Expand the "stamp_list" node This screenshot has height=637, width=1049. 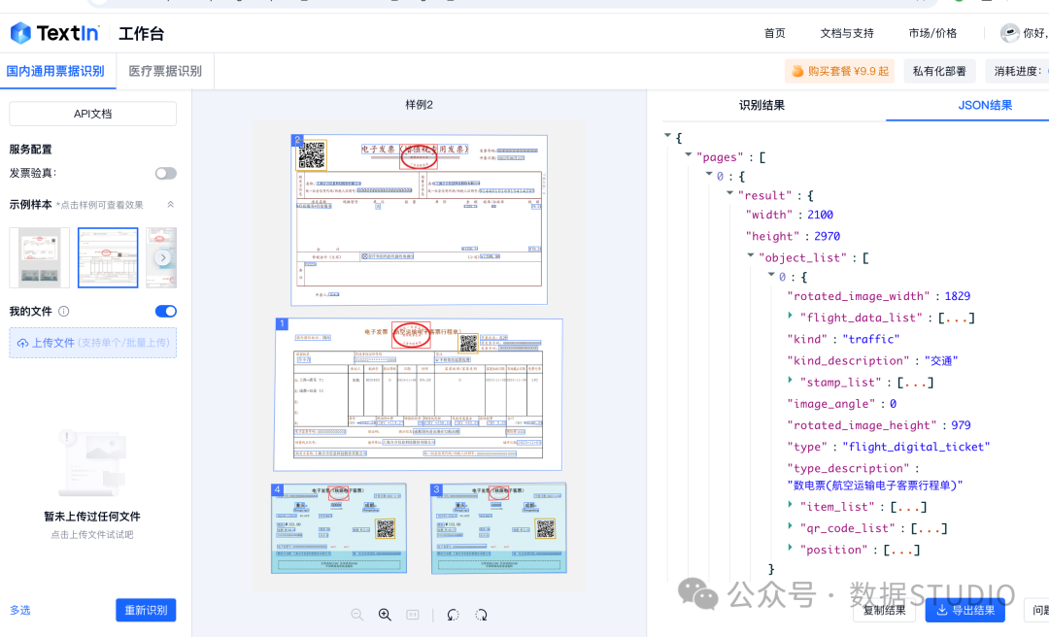click(x=790, y=380)
